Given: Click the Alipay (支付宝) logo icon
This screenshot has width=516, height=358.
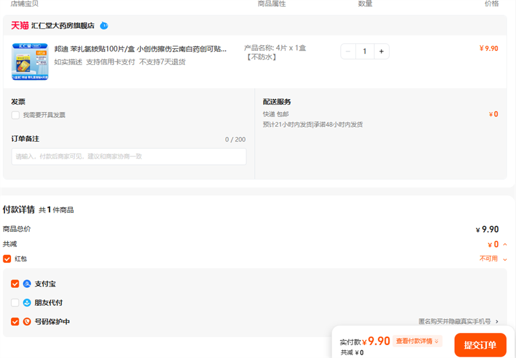Looking at the screenshot, I should (27, 284).
